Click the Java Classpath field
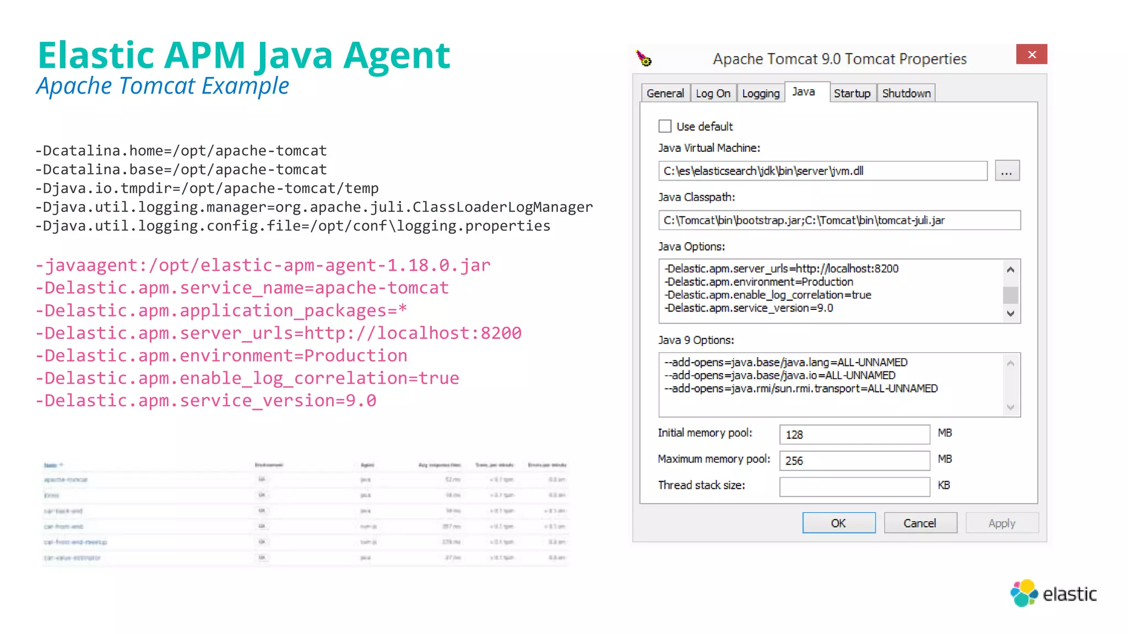The height and width of the screenshot is (634, 1128). tap(839, 220)
